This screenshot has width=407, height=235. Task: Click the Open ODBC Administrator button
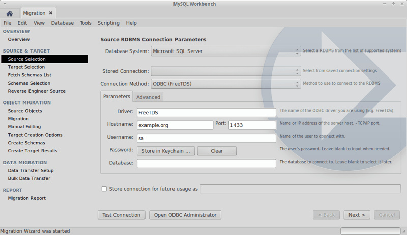coord(186,215)
